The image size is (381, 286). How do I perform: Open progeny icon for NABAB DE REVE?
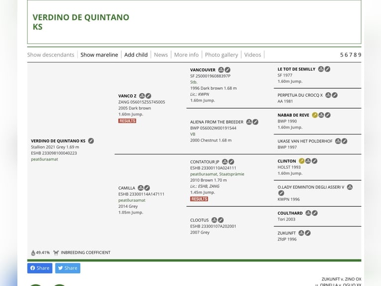tap(321, 115)
